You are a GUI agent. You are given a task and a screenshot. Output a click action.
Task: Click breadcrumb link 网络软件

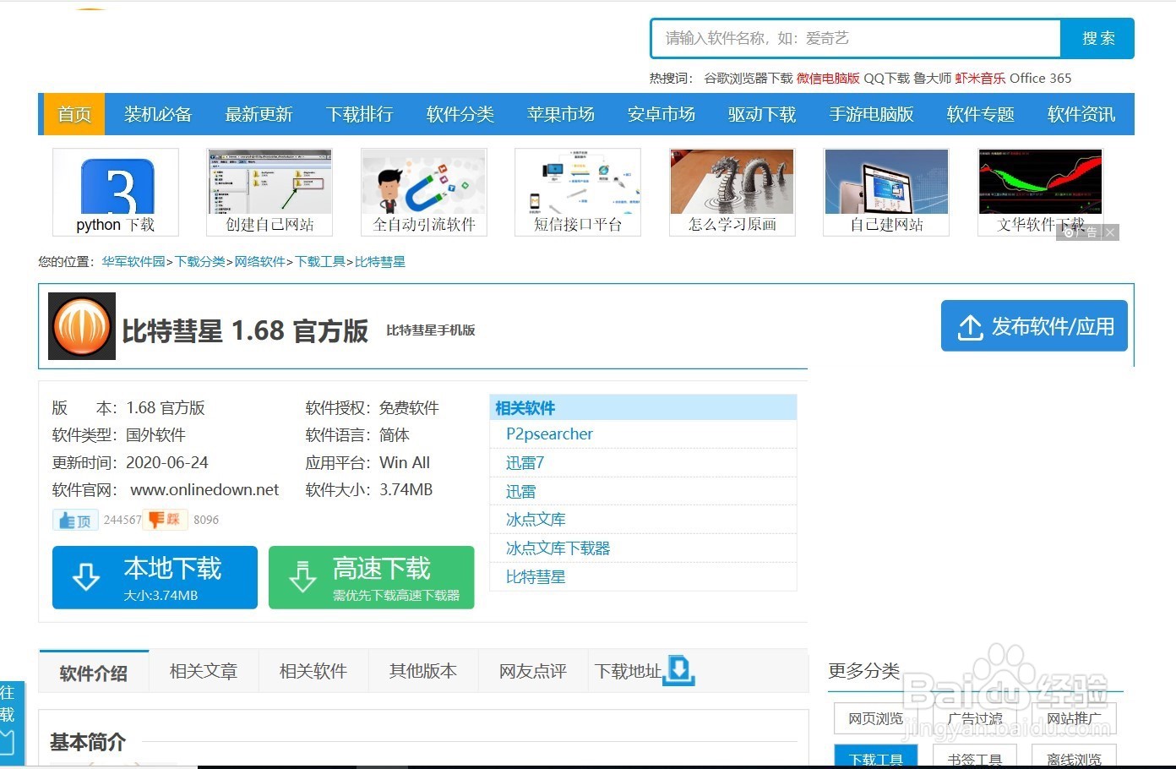259,262
